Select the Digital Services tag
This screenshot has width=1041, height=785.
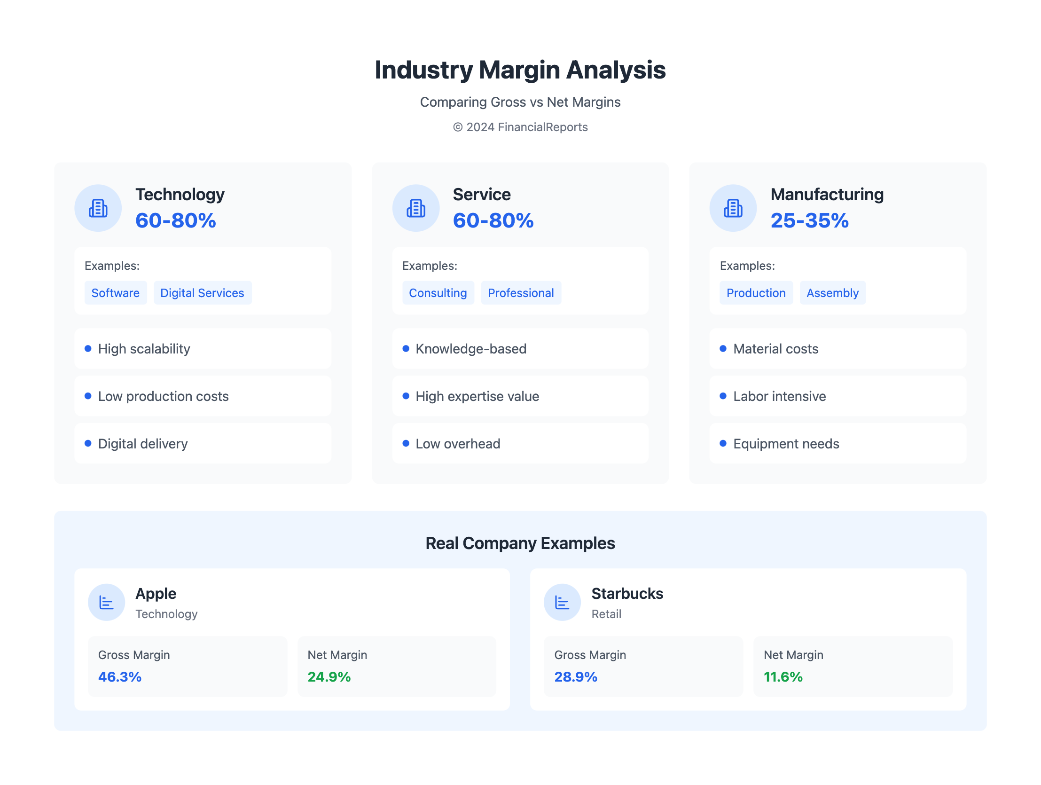(202, 293)
